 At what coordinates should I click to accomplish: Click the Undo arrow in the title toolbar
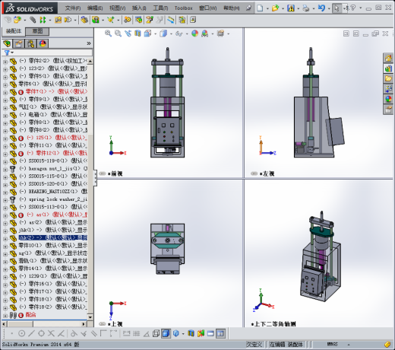(x=321, y=8)
